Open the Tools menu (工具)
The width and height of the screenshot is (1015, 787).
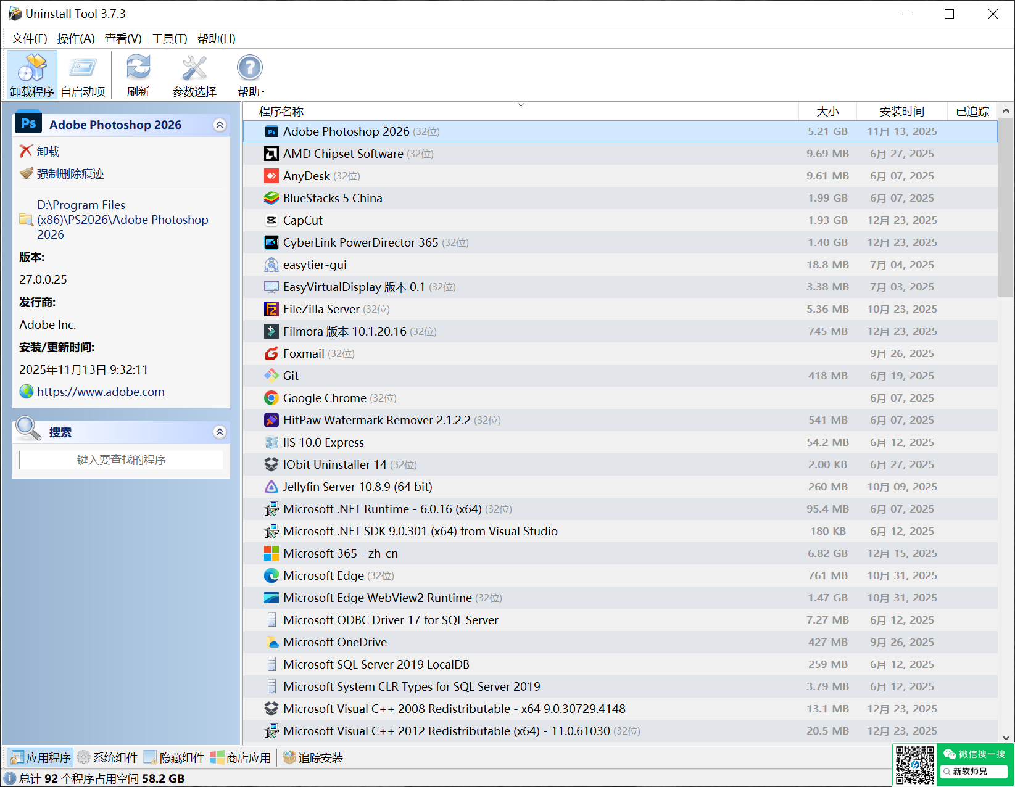169,38
